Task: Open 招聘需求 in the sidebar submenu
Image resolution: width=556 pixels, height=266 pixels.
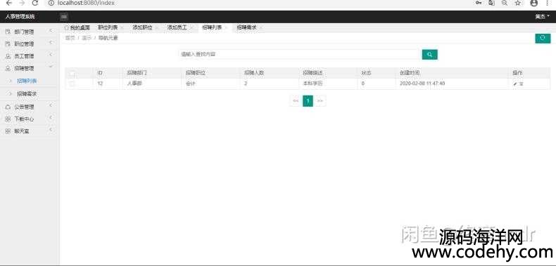Action: (x=27, y=94)
